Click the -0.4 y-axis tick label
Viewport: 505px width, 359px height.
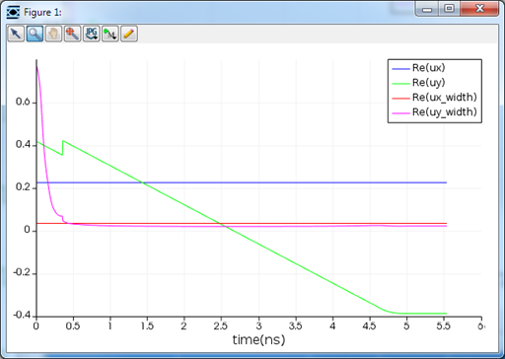(22, 316)
